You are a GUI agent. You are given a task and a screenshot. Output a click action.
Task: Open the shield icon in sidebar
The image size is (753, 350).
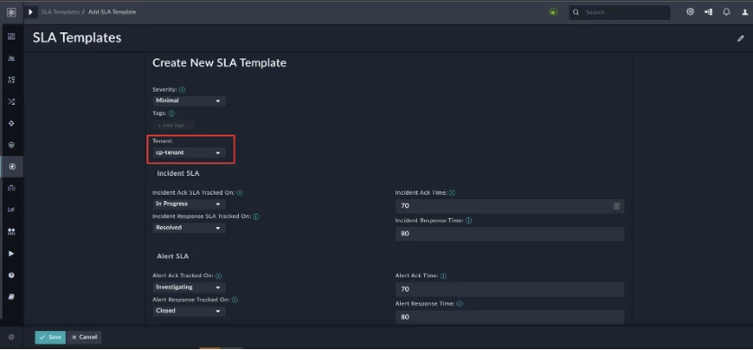12,144
